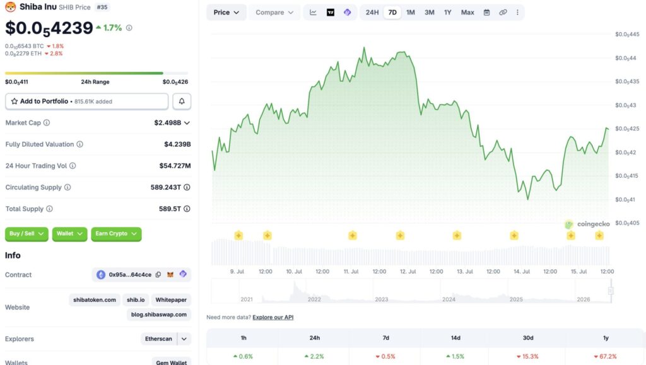Click the chart navigator right handle

click(611, 291)
